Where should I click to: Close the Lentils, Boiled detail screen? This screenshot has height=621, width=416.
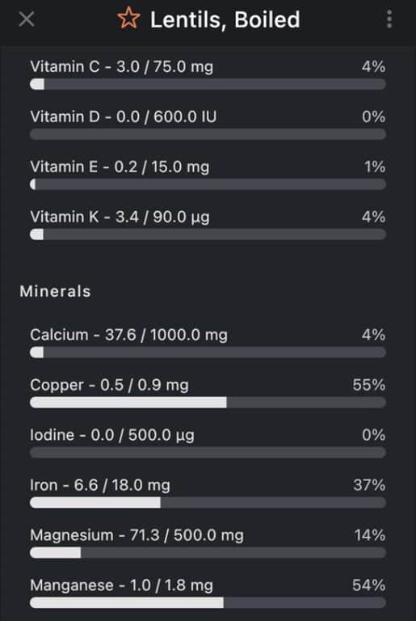(27, 19)
